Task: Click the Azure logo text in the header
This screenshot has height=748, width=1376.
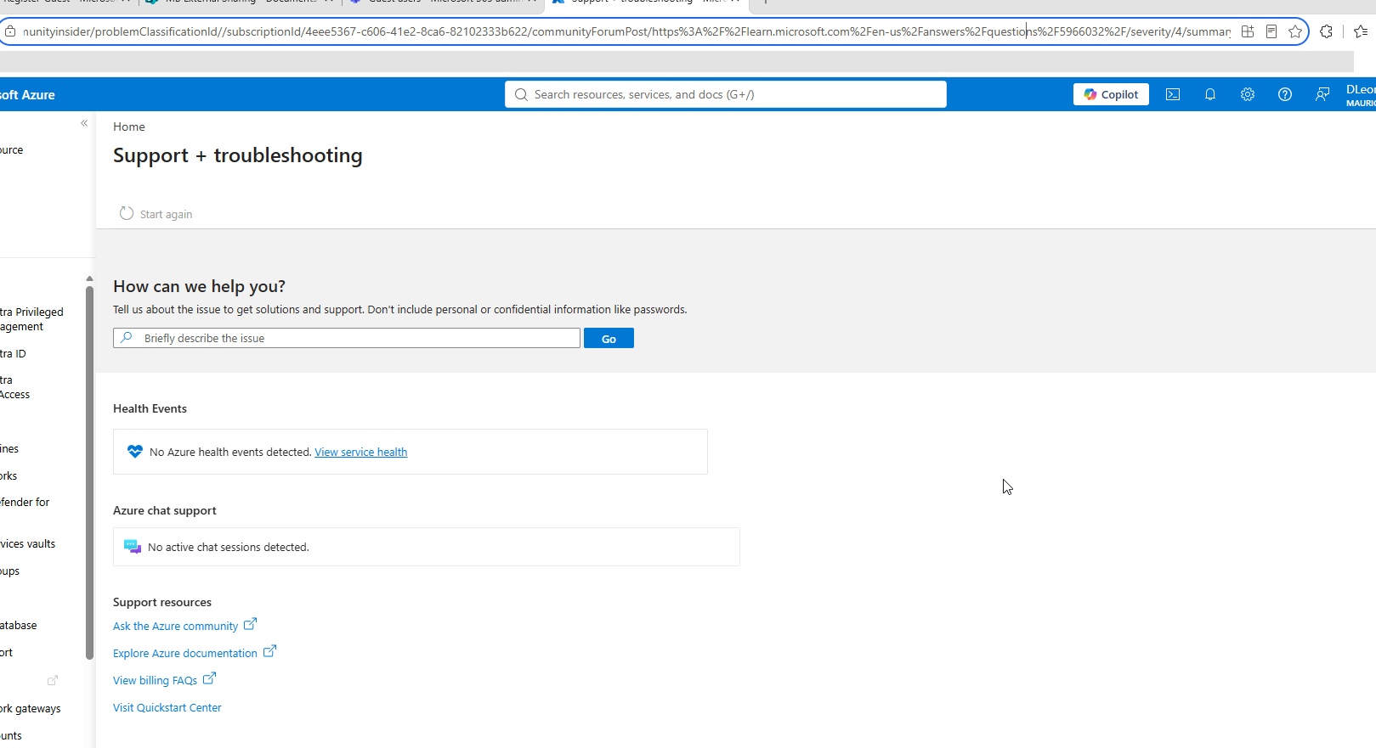Action: click(27, 94)
